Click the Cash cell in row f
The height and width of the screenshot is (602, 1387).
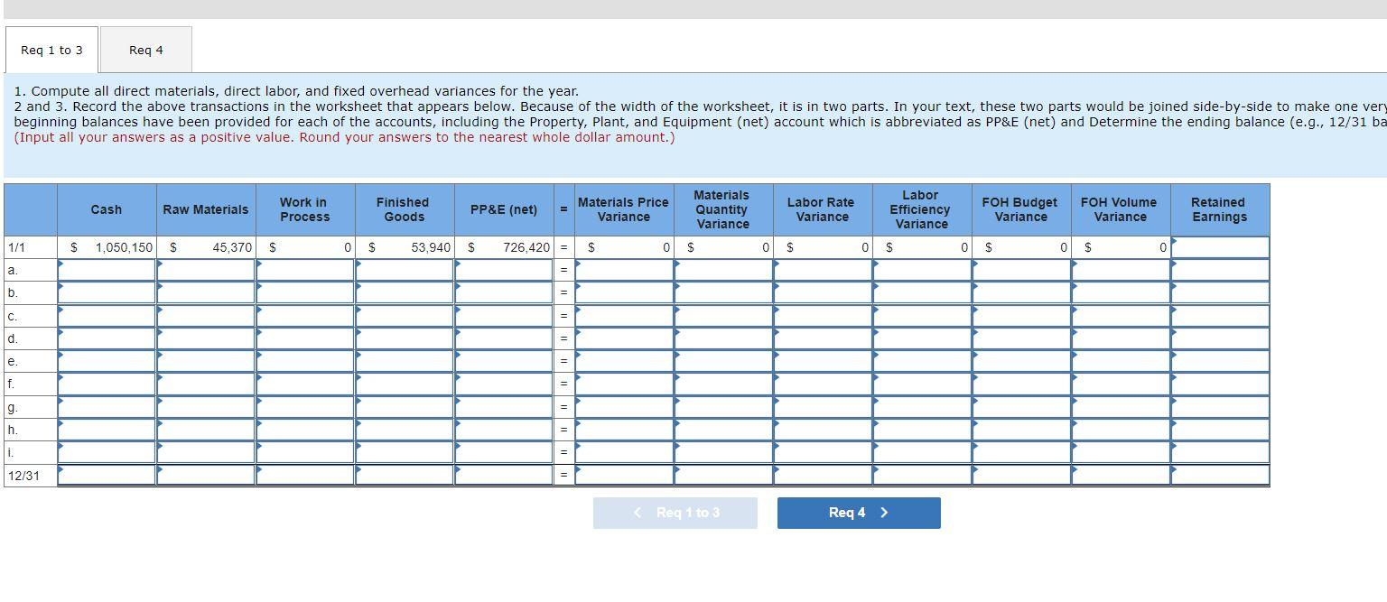pos(107,384)
